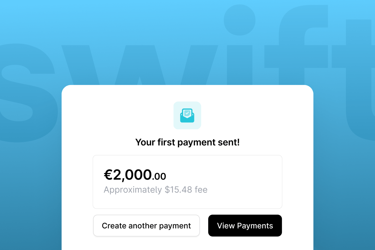Click the Your first payment sent! heading
Viewport: 375px width, 250px height.
(187, 142)
